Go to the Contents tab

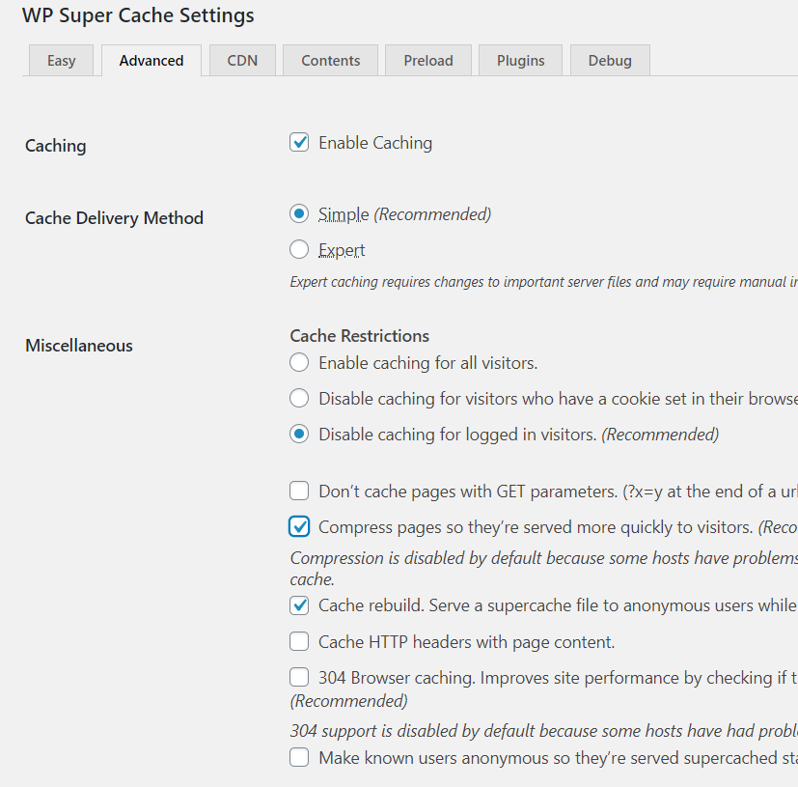tap(330, 61)
